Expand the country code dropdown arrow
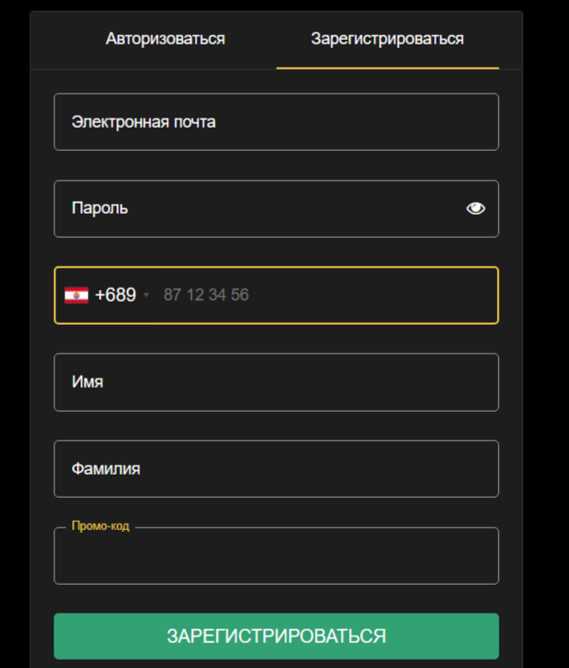569x668 pixels. tap(146, 296)
